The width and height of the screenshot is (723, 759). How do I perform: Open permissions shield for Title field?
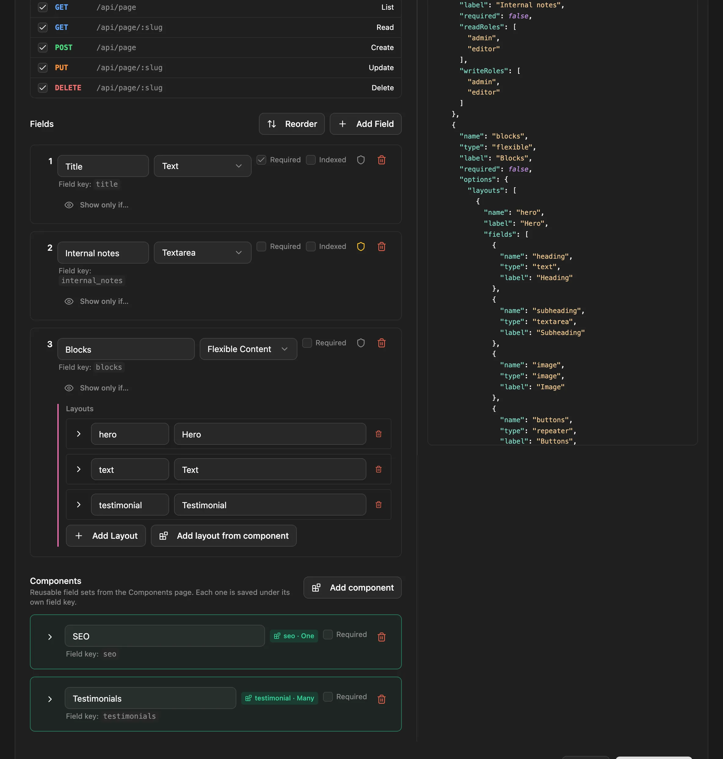click(x=360, y=160)
